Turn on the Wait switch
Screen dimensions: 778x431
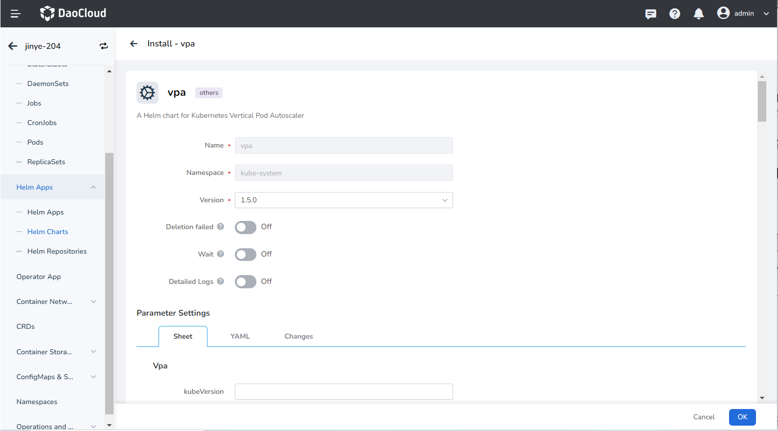[x=245, y=255]
